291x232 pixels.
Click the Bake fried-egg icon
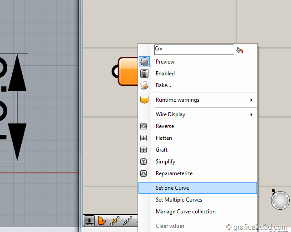[144, 85]
